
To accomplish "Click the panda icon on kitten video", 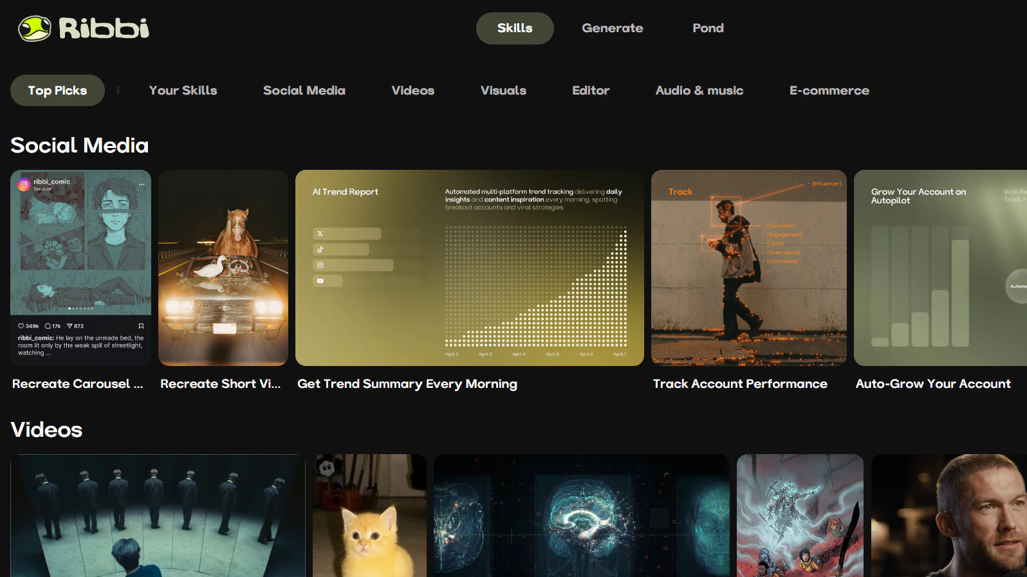I will [327, 468].
